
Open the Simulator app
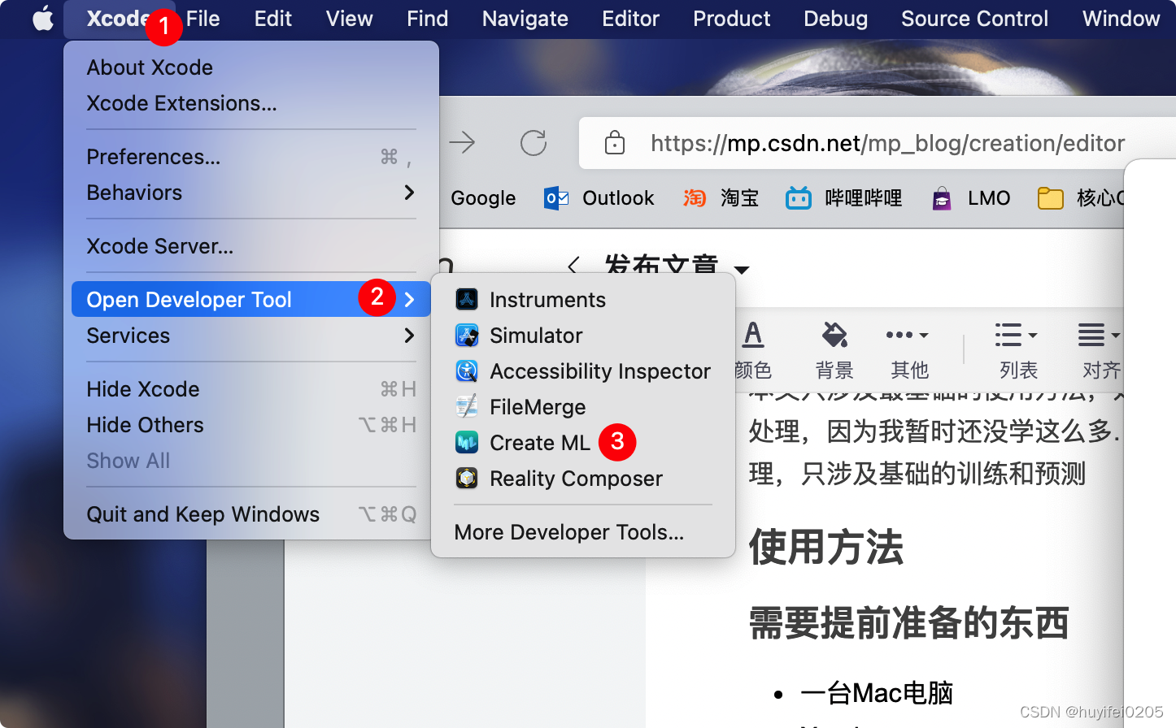[535, 335]
